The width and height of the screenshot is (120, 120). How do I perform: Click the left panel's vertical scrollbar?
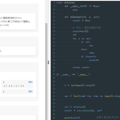coord(46,71)
